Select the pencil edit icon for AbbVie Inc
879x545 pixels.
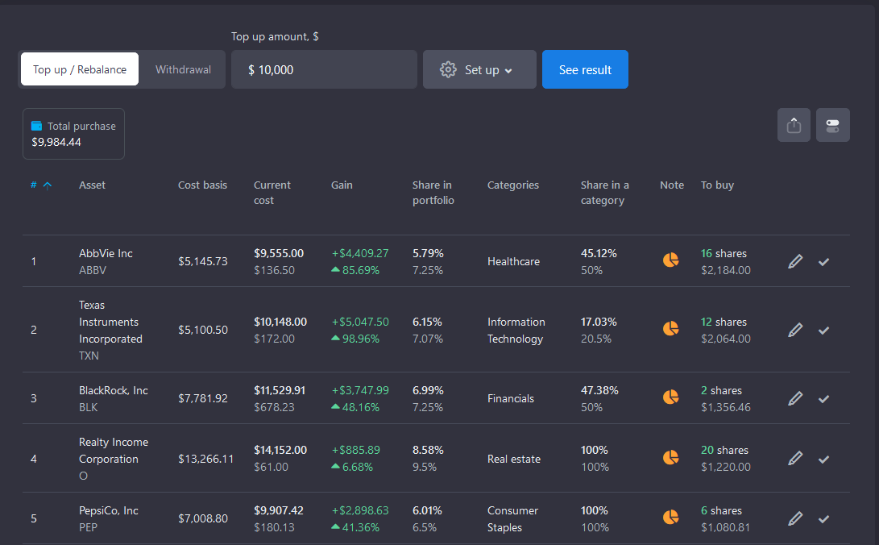click(795, 260)
